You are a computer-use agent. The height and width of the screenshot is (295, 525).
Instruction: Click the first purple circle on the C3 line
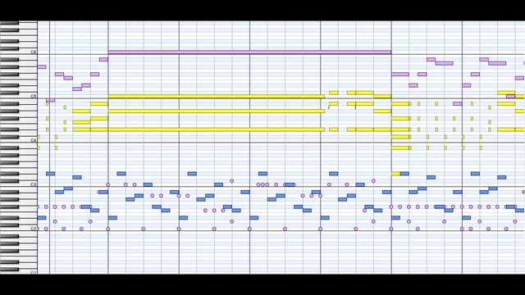pos(107,184)
